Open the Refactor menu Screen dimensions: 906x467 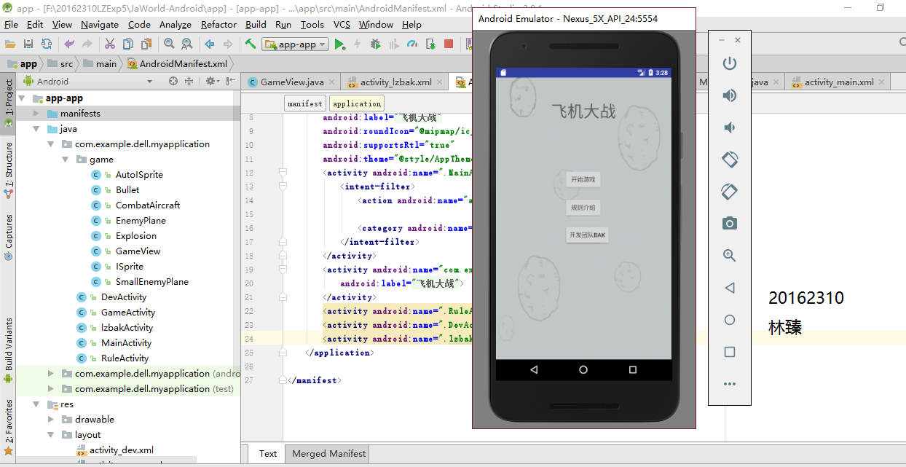[x=218, y=24]
